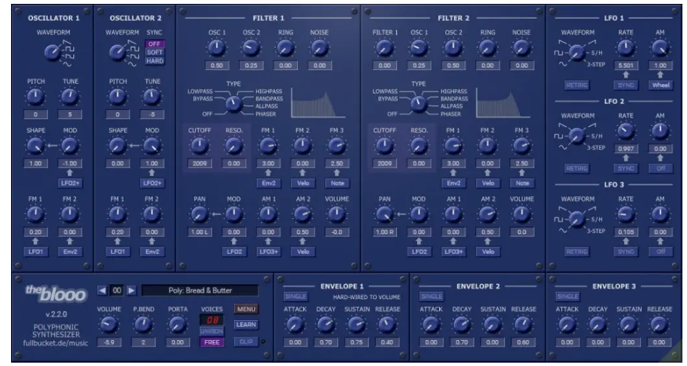
Task: Toggle UNISON voice mode
Action: pyautogui.click(x=211, y=332)
